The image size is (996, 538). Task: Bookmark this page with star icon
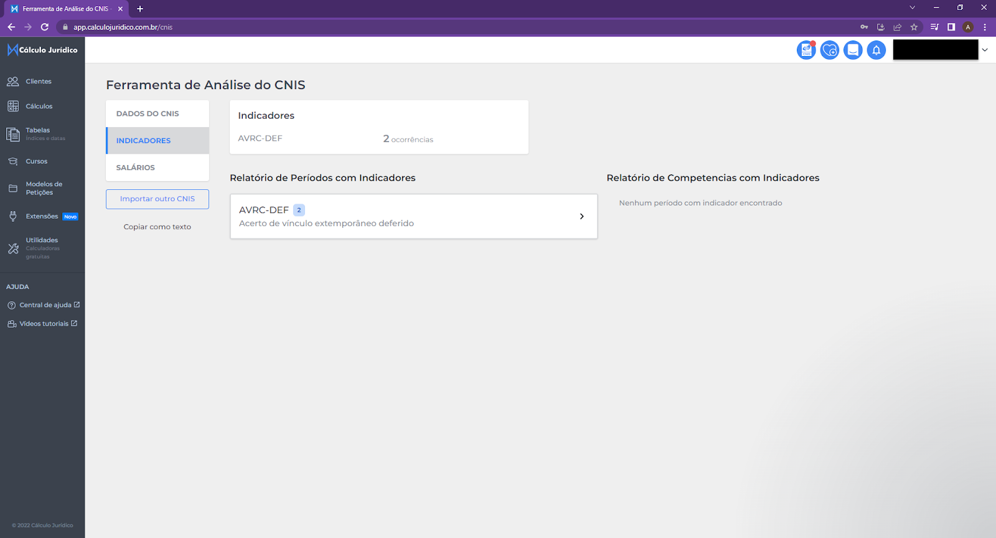pyautogui.click(x=914, y=27)
